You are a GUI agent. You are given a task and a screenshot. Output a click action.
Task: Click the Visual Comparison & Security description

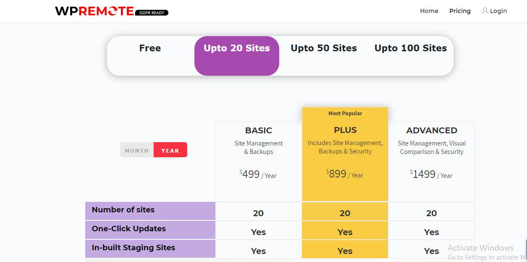[432, 148]
